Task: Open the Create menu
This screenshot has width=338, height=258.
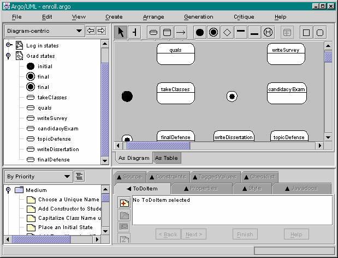Action: click(x=114, y=17)
